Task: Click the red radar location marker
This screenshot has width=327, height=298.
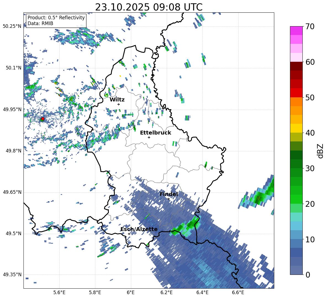Action: [x=43, y=119]
